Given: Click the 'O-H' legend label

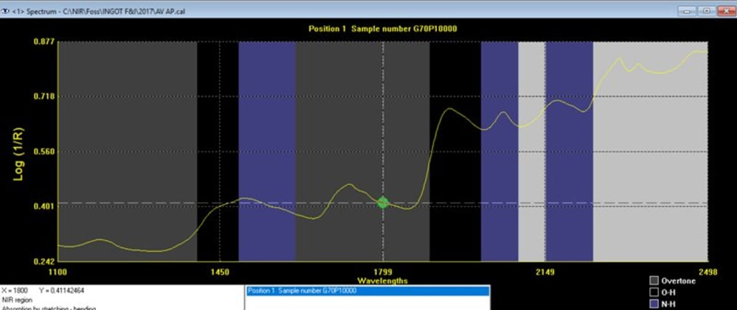Looking at the screenshot, I should pyautogui.click(x=669, y=292).
